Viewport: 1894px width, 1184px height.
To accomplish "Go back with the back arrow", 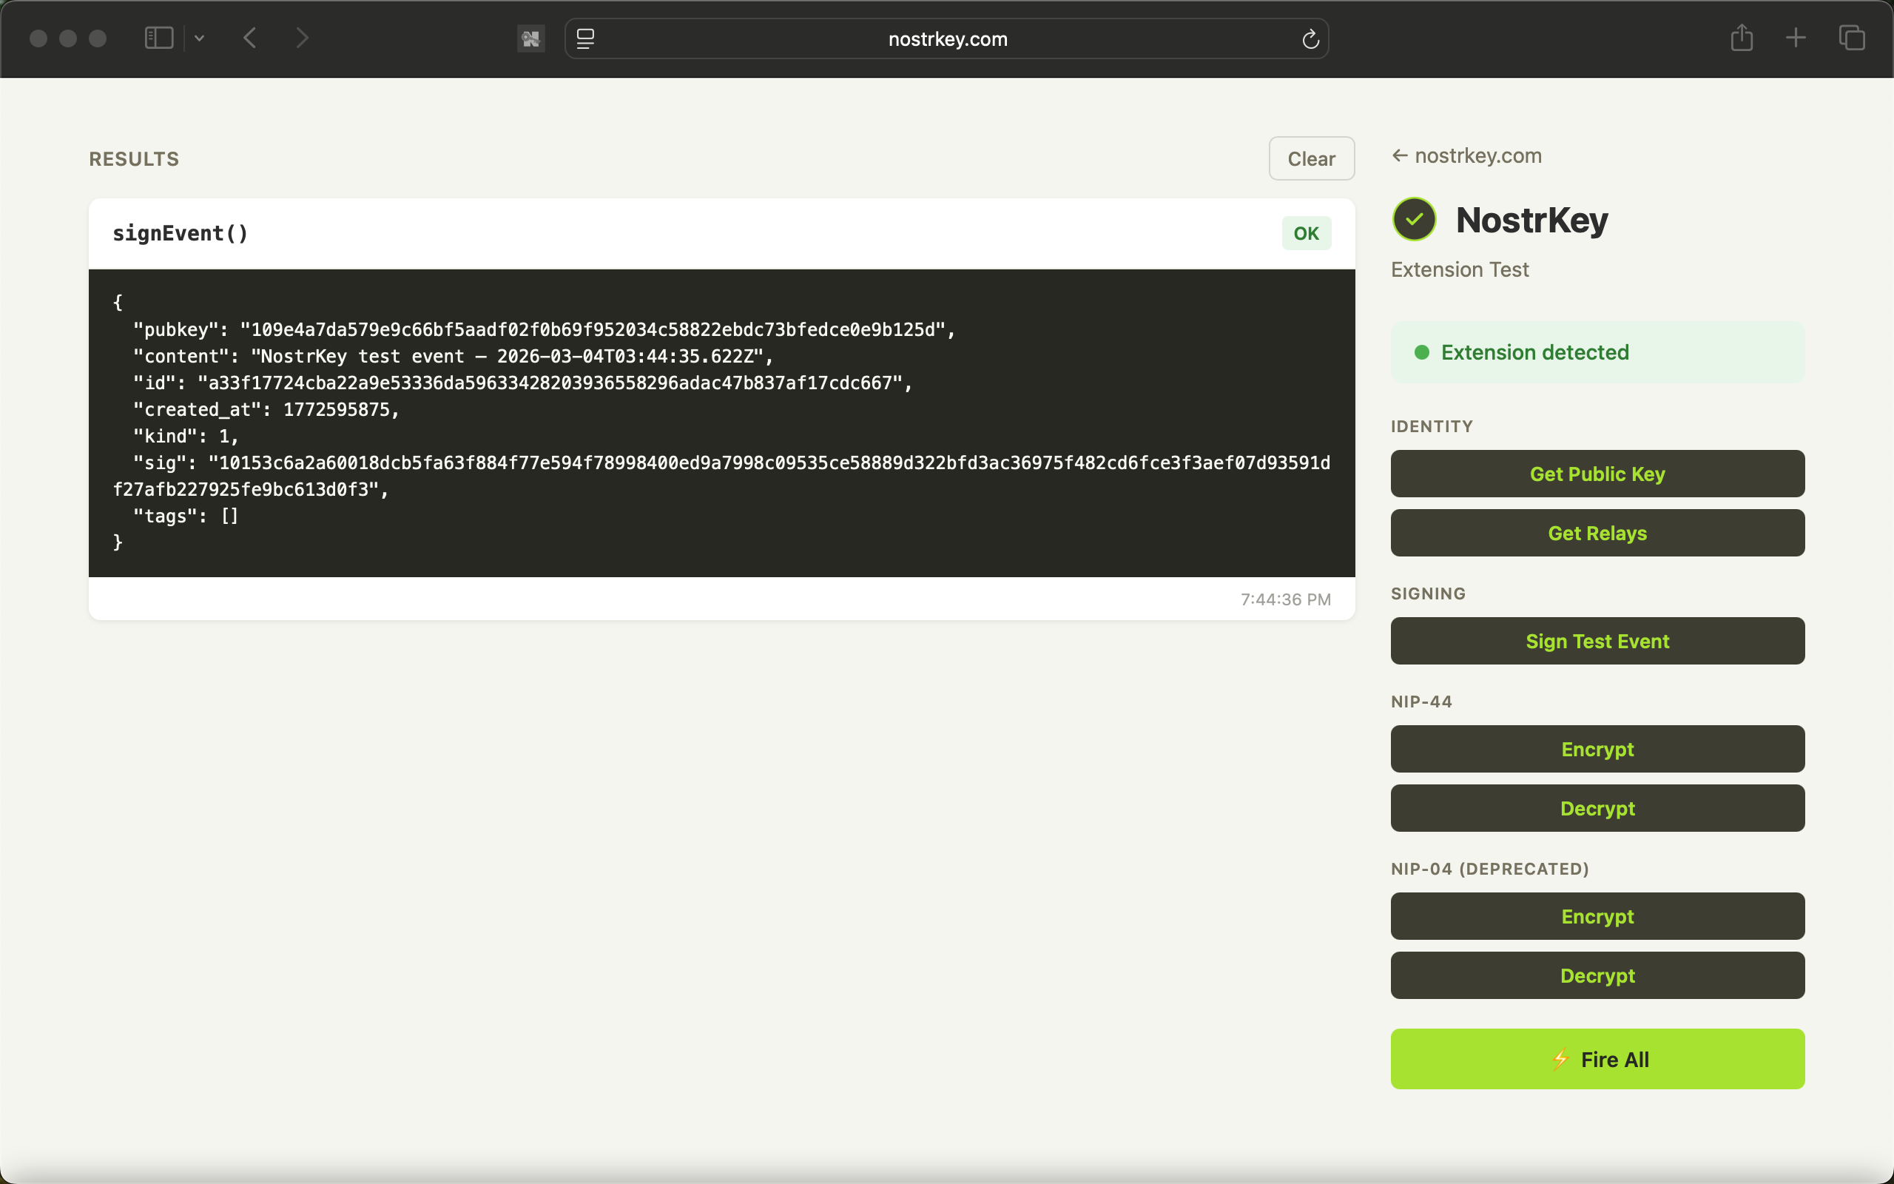I will coord(249,38).
